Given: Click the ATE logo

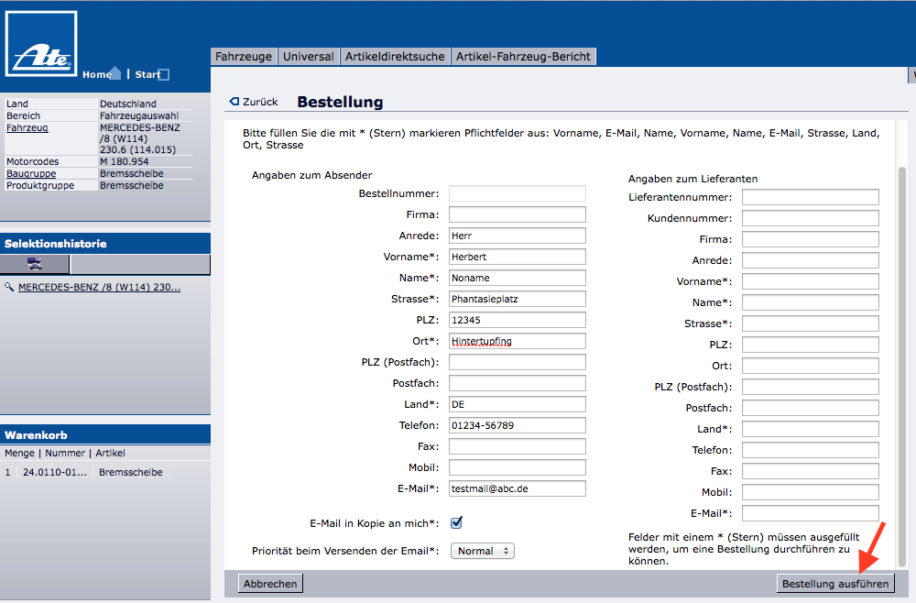Looking at the screenshot, I should (41, 44).
